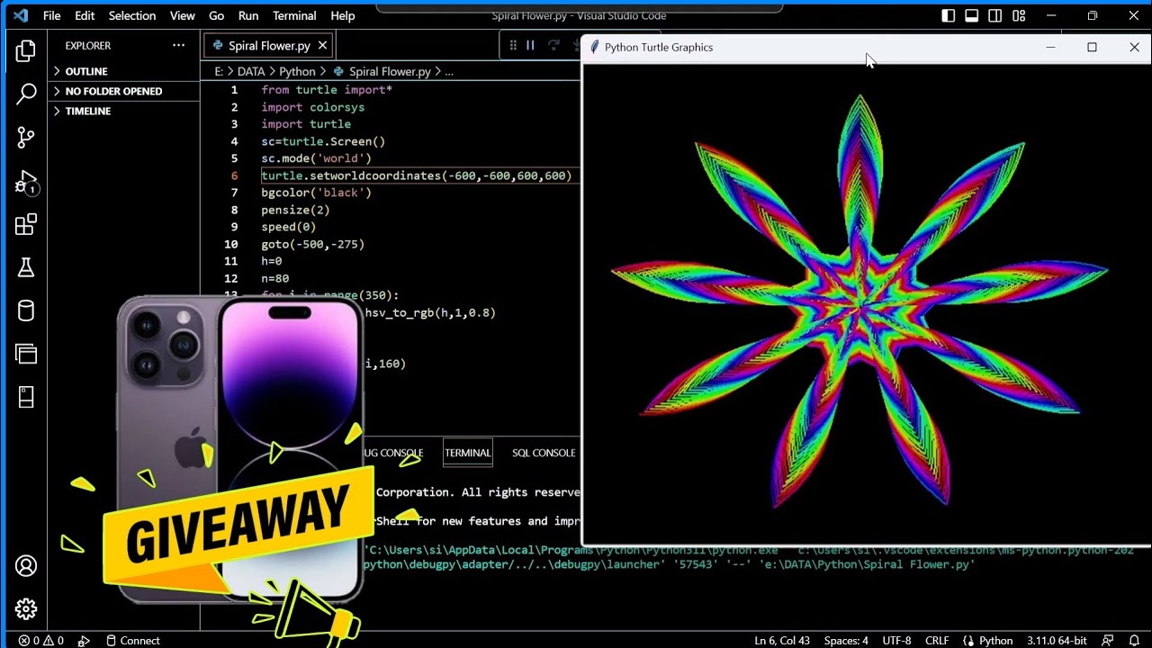
Task: Open the Manage gear icon
Action: click(25, 609)
